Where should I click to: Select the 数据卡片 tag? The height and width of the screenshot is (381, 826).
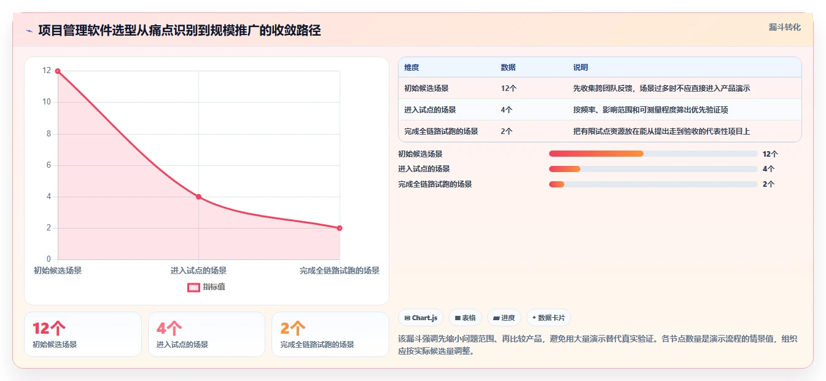click(x=548, y=318)
